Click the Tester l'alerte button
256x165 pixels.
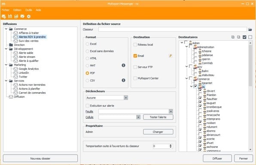tap(158, 117)
